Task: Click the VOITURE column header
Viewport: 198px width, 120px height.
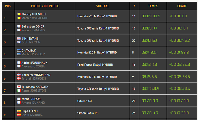Action: pos(102,6)
